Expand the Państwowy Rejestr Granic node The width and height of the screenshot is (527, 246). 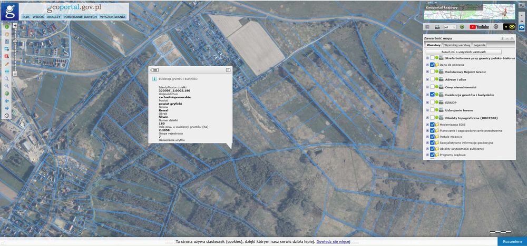427,71
